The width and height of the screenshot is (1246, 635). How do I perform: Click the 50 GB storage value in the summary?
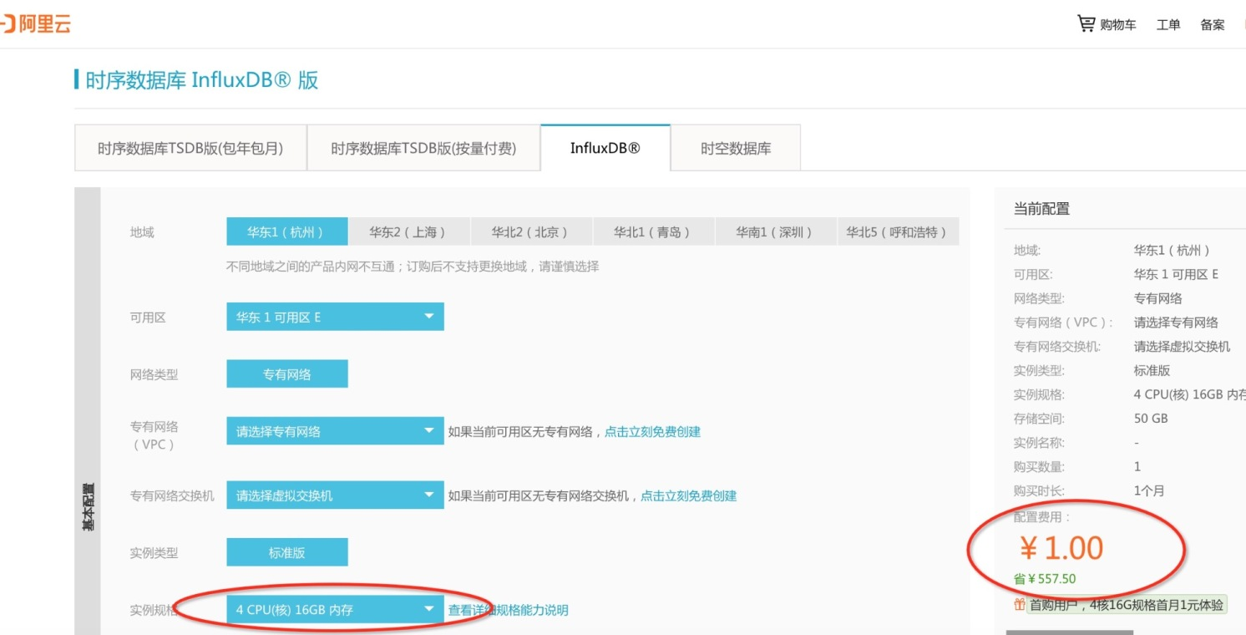tap(1151, 418)
